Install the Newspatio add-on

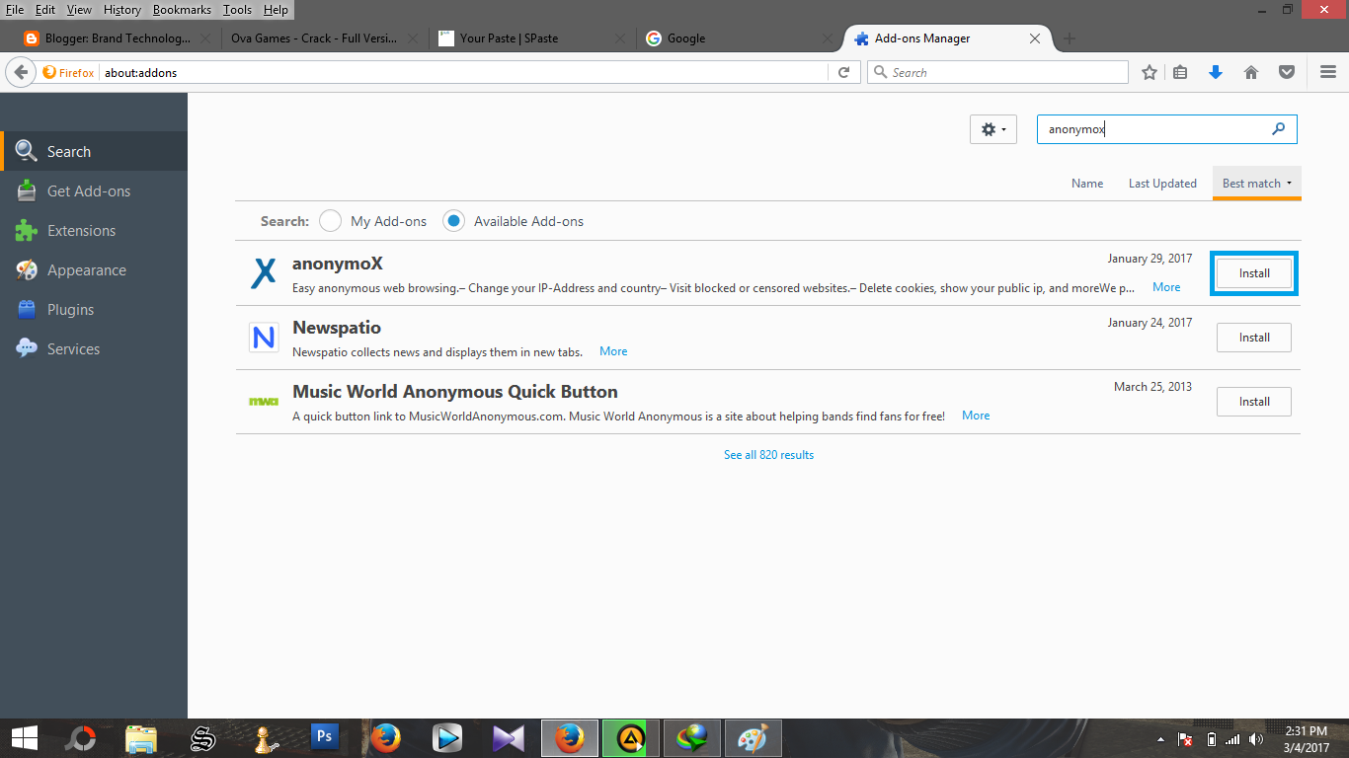[1254, 338]
